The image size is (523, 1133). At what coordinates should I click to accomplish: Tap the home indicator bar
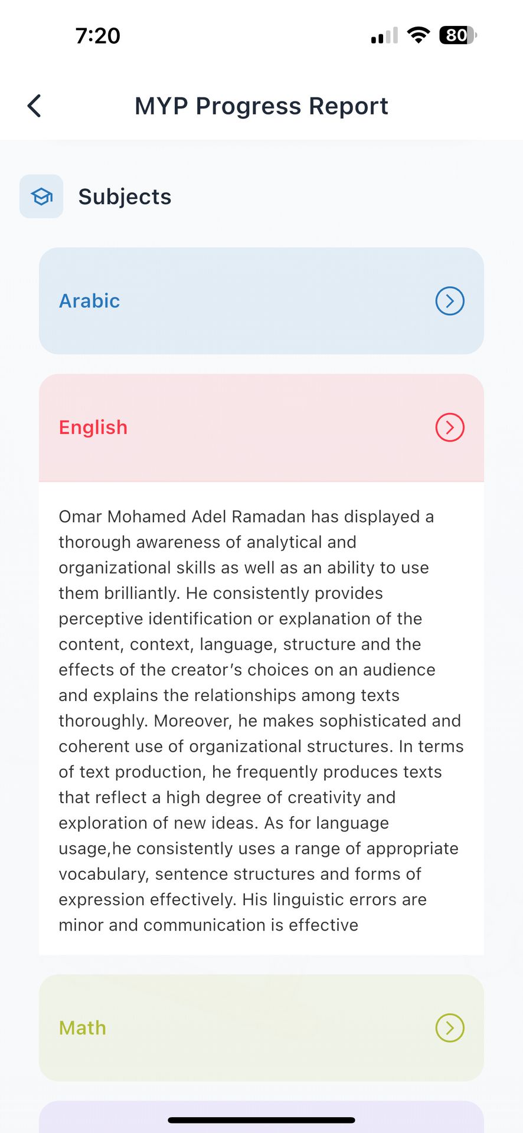point(261,1120)
